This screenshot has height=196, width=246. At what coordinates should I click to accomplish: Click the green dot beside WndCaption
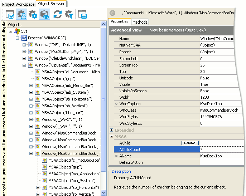[116, 104]
